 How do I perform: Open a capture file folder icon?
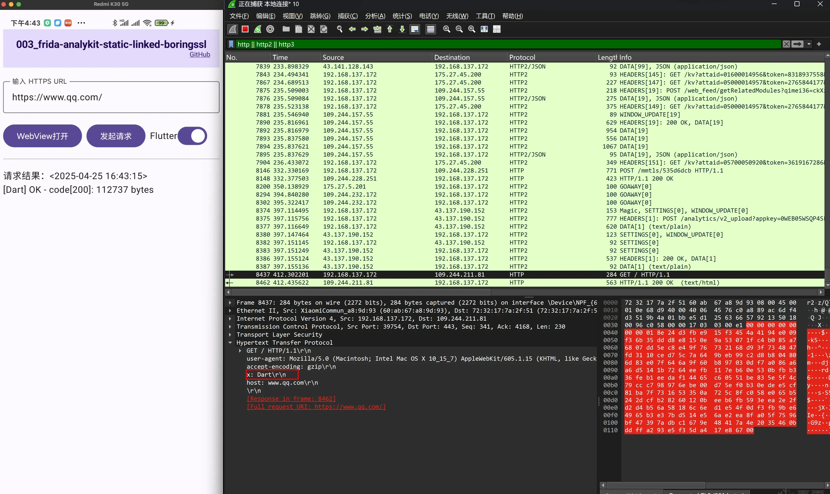pyautogui.click(x=286, y=29)
